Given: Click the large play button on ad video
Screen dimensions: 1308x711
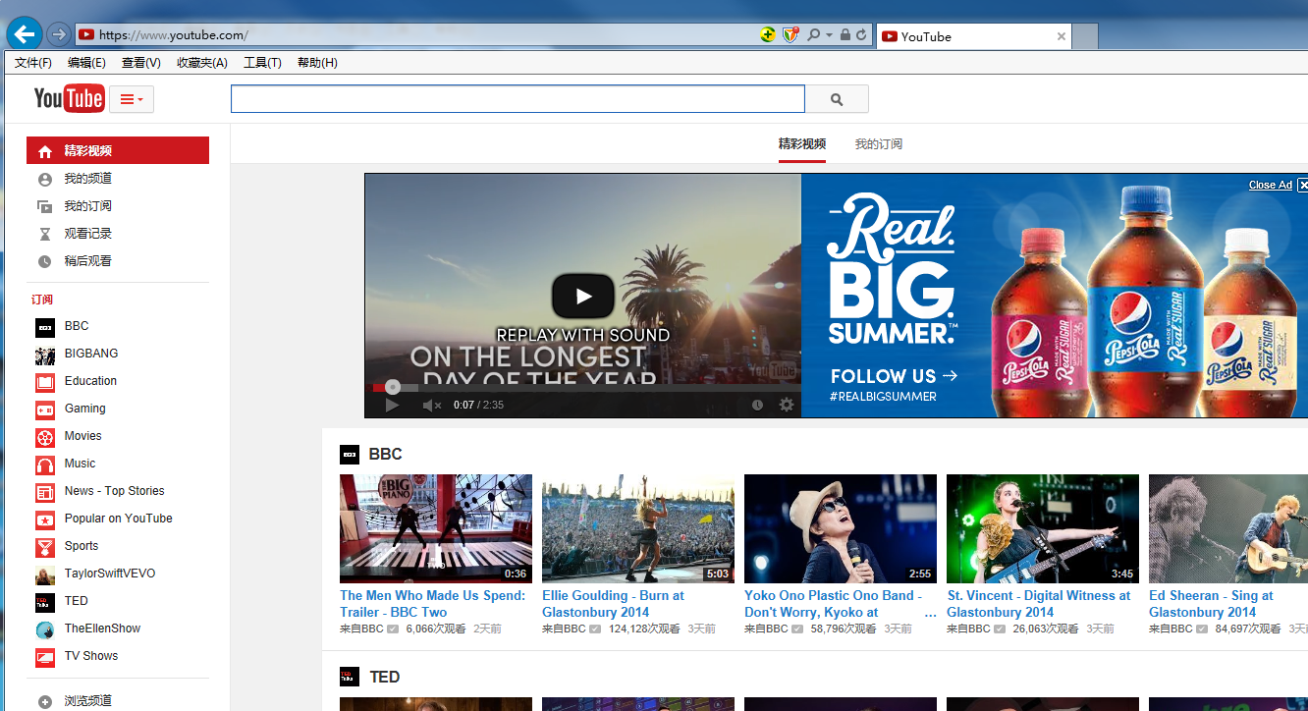Looking at the screenshot, I should pyautogui.click(x=583, y=297).
